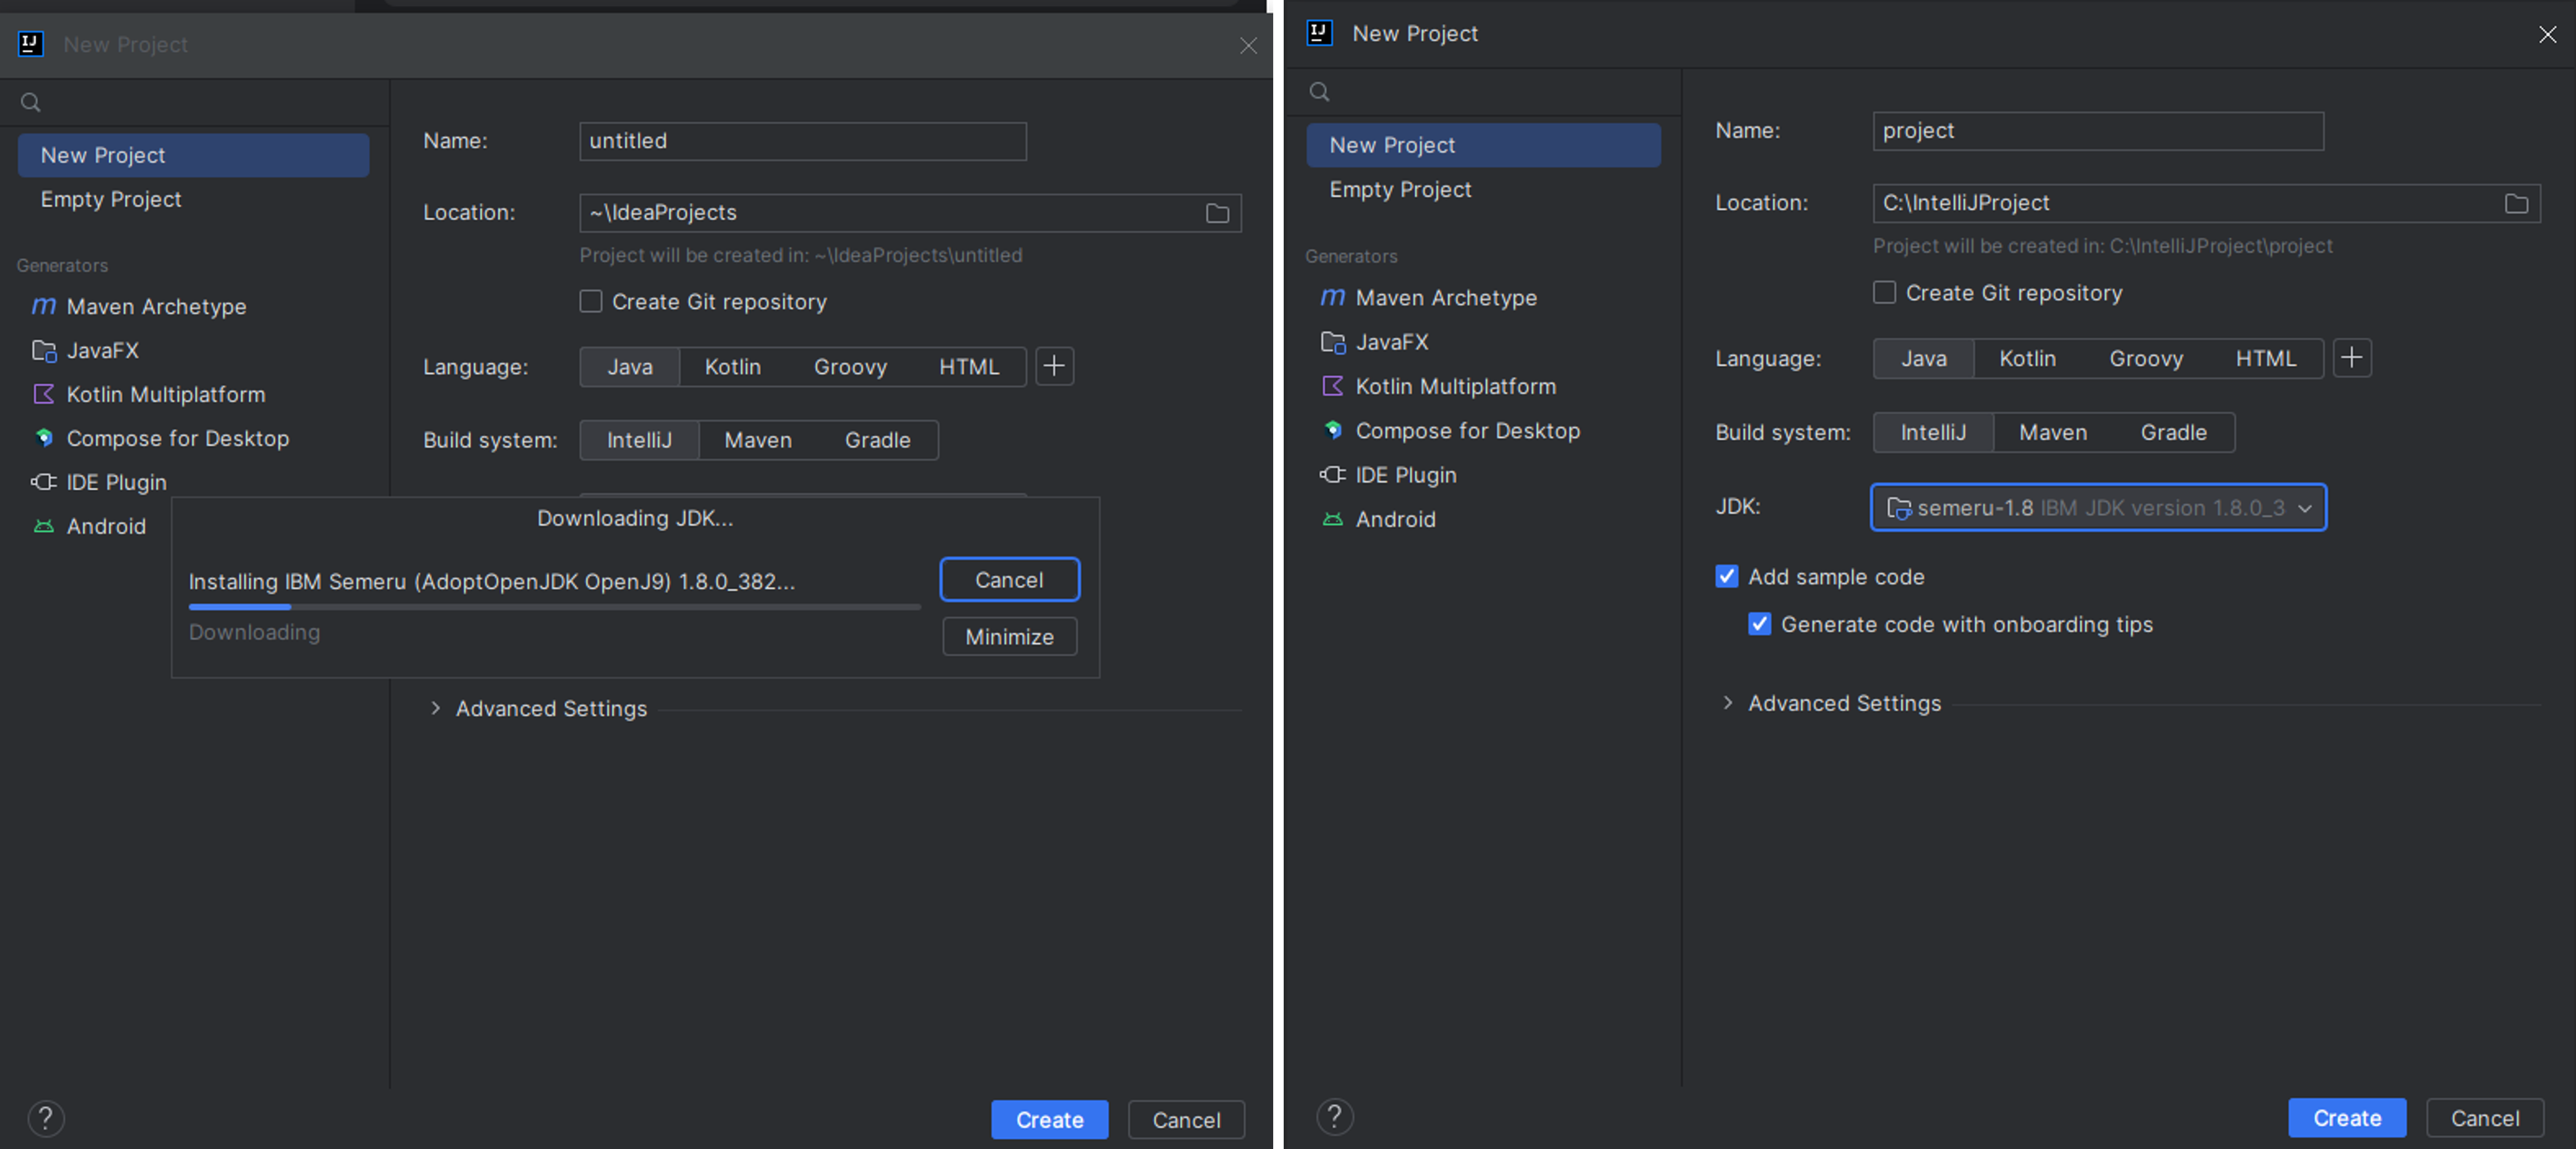Click plus icon next to HTML in right dialog
This screenshot has width=2576, height=1149.
click(x=2352, y=358)
